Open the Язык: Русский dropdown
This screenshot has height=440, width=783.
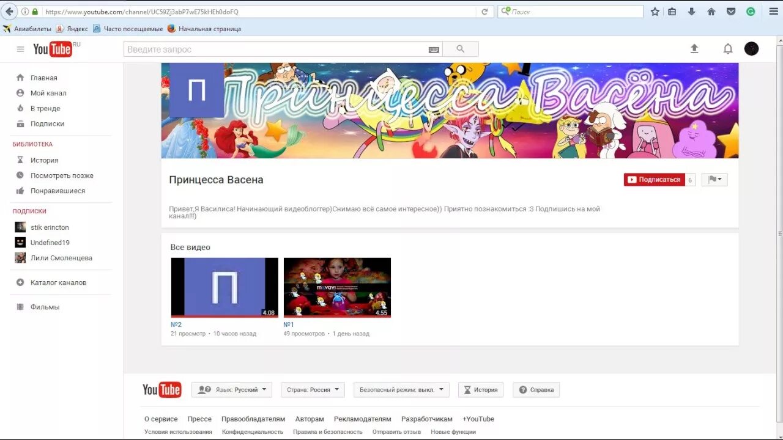tap(232, 390)
